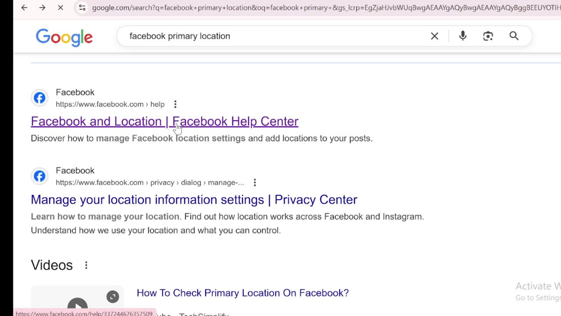Open 'Facebook and Location | Facebook Help Center' link
This screenshot has width=561, height=316.
tap(164, 121)
